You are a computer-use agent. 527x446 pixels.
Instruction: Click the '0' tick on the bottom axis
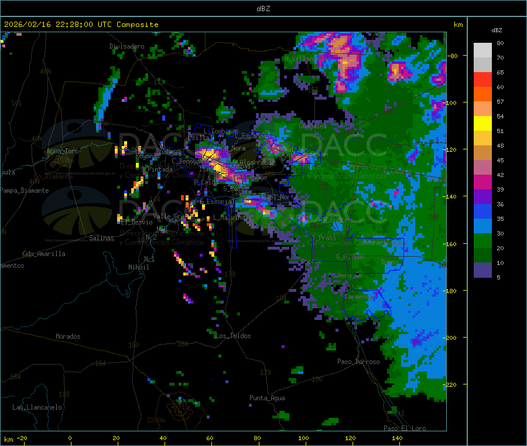tap(70, 438)
